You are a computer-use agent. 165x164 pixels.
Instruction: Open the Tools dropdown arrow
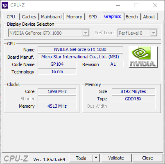point(96,158)
